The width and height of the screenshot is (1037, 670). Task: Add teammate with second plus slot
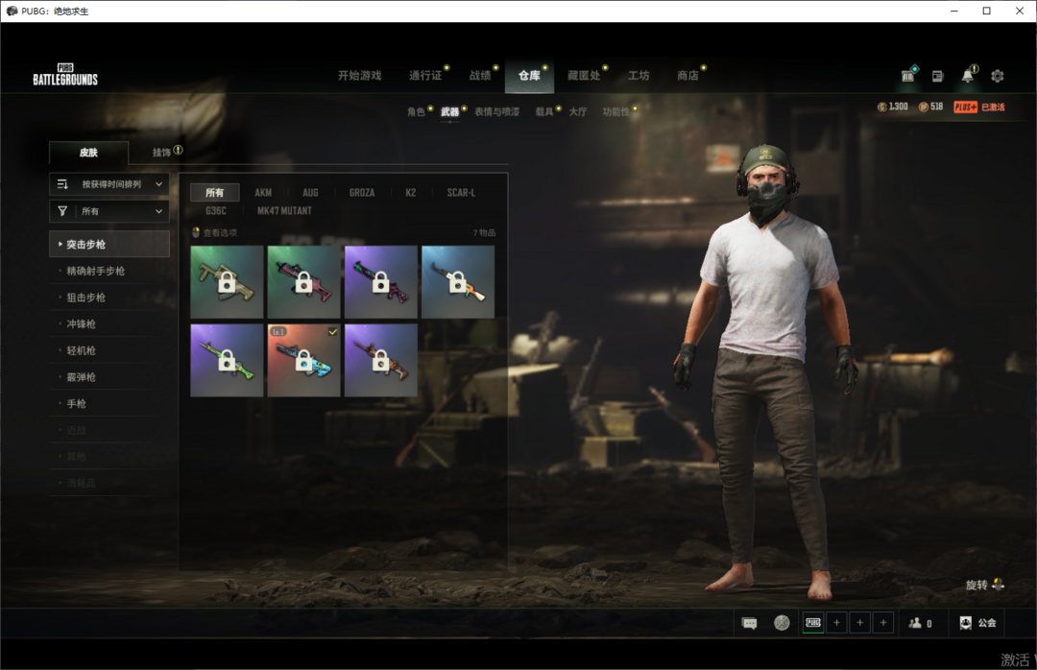[x=859, y=622]
